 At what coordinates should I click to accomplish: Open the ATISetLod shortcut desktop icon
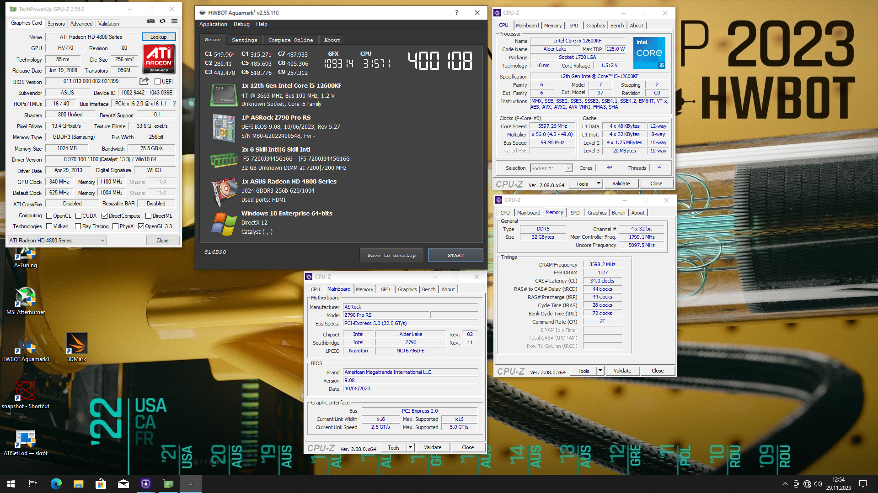tap(26, 443)
